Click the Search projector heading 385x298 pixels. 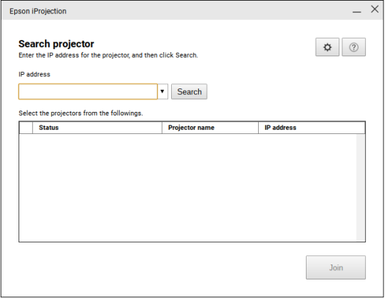(56, 44)
